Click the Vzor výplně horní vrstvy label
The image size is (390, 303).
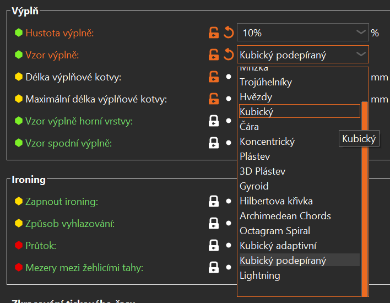[79, 121]
